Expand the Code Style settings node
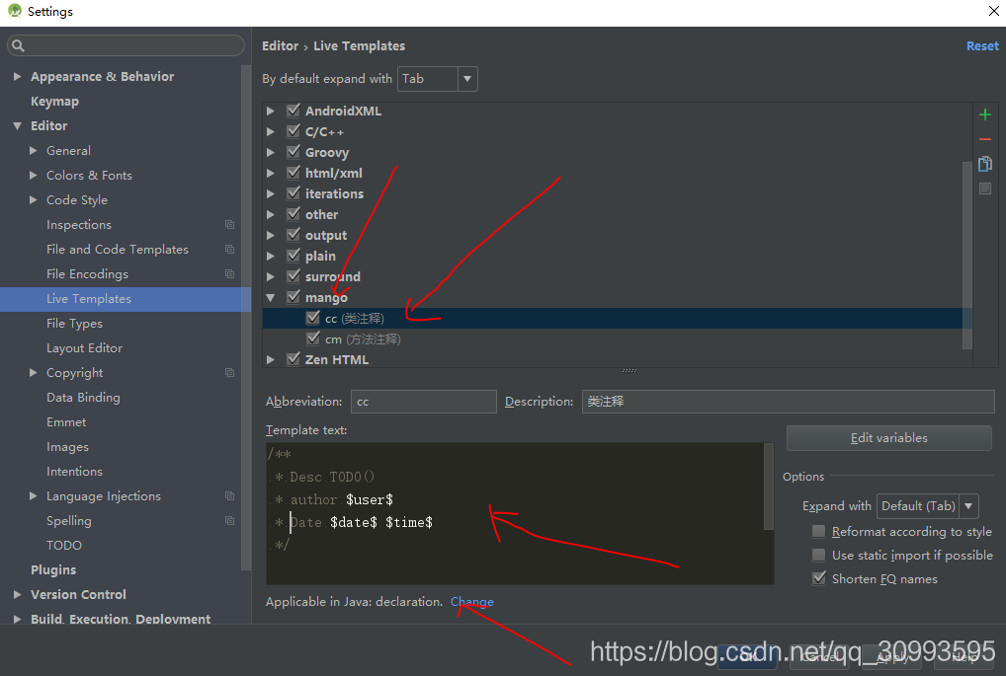The width and height of the screenshot is (1006, 676). [x=34, y=200]
